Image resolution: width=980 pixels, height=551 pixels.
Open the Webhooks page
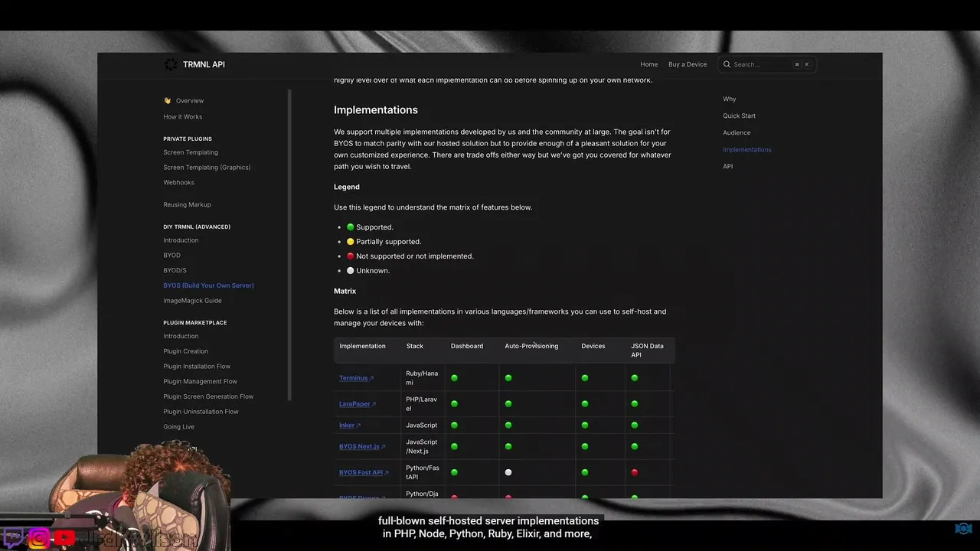178,182
